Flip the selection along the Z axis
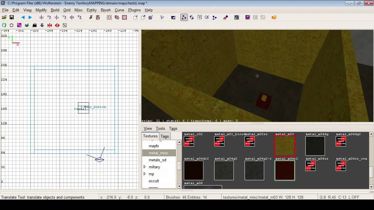Image resolution: width=374 pixels, height=210 pixels. (72, 17)
